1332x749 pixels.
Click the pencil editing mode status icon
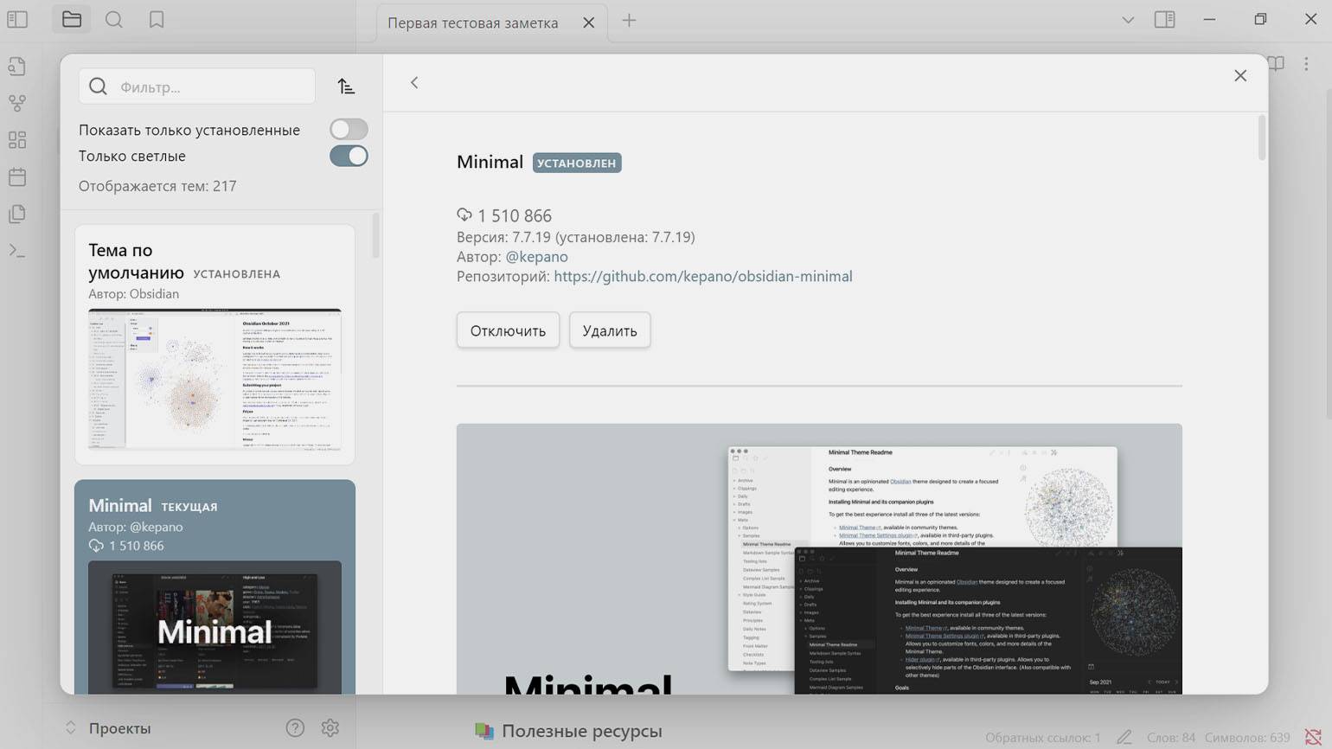pyautogui.click(x=1124, y=738)
